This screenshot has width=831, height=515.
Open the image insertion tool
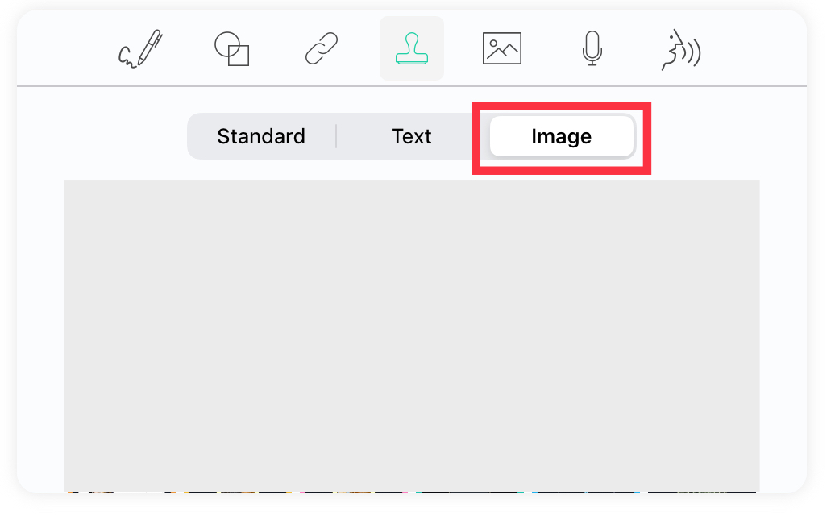coord(502,48)
